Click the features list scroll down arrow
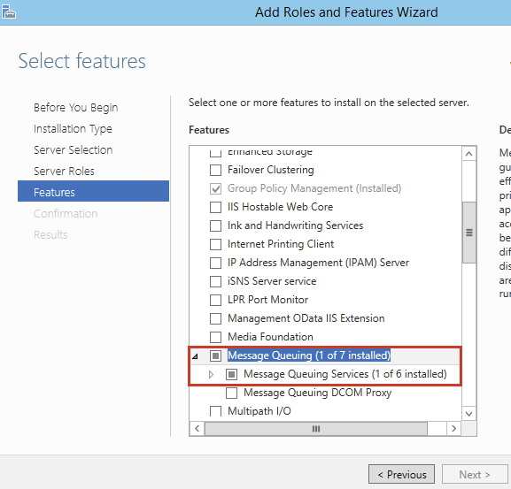This screenshot has height=489, width=511. click(469, 414)
